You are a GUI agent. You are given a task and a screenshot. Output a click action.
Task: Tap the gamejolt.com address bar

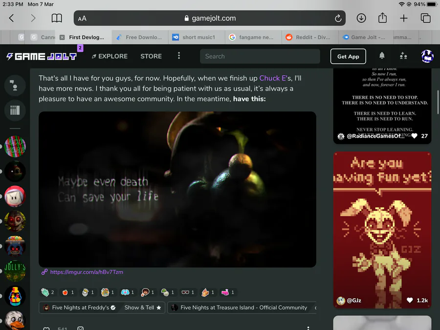pos(210,18)
